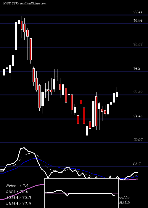Click the 71.45 price level label
Screen dimensions: 148x208
pos(138,116)
